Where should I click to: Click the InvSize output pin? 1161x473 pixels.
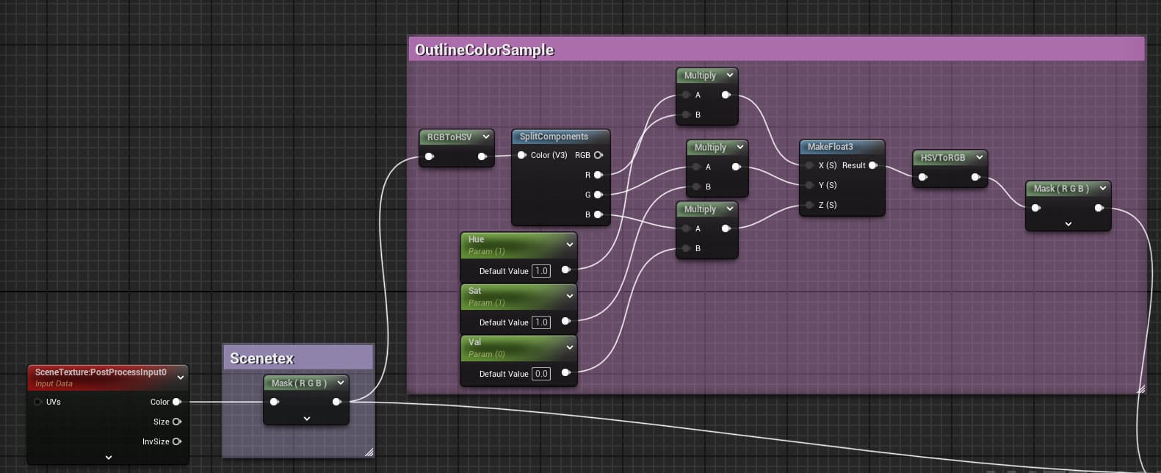pyautogui.click(x=176, y=441)
